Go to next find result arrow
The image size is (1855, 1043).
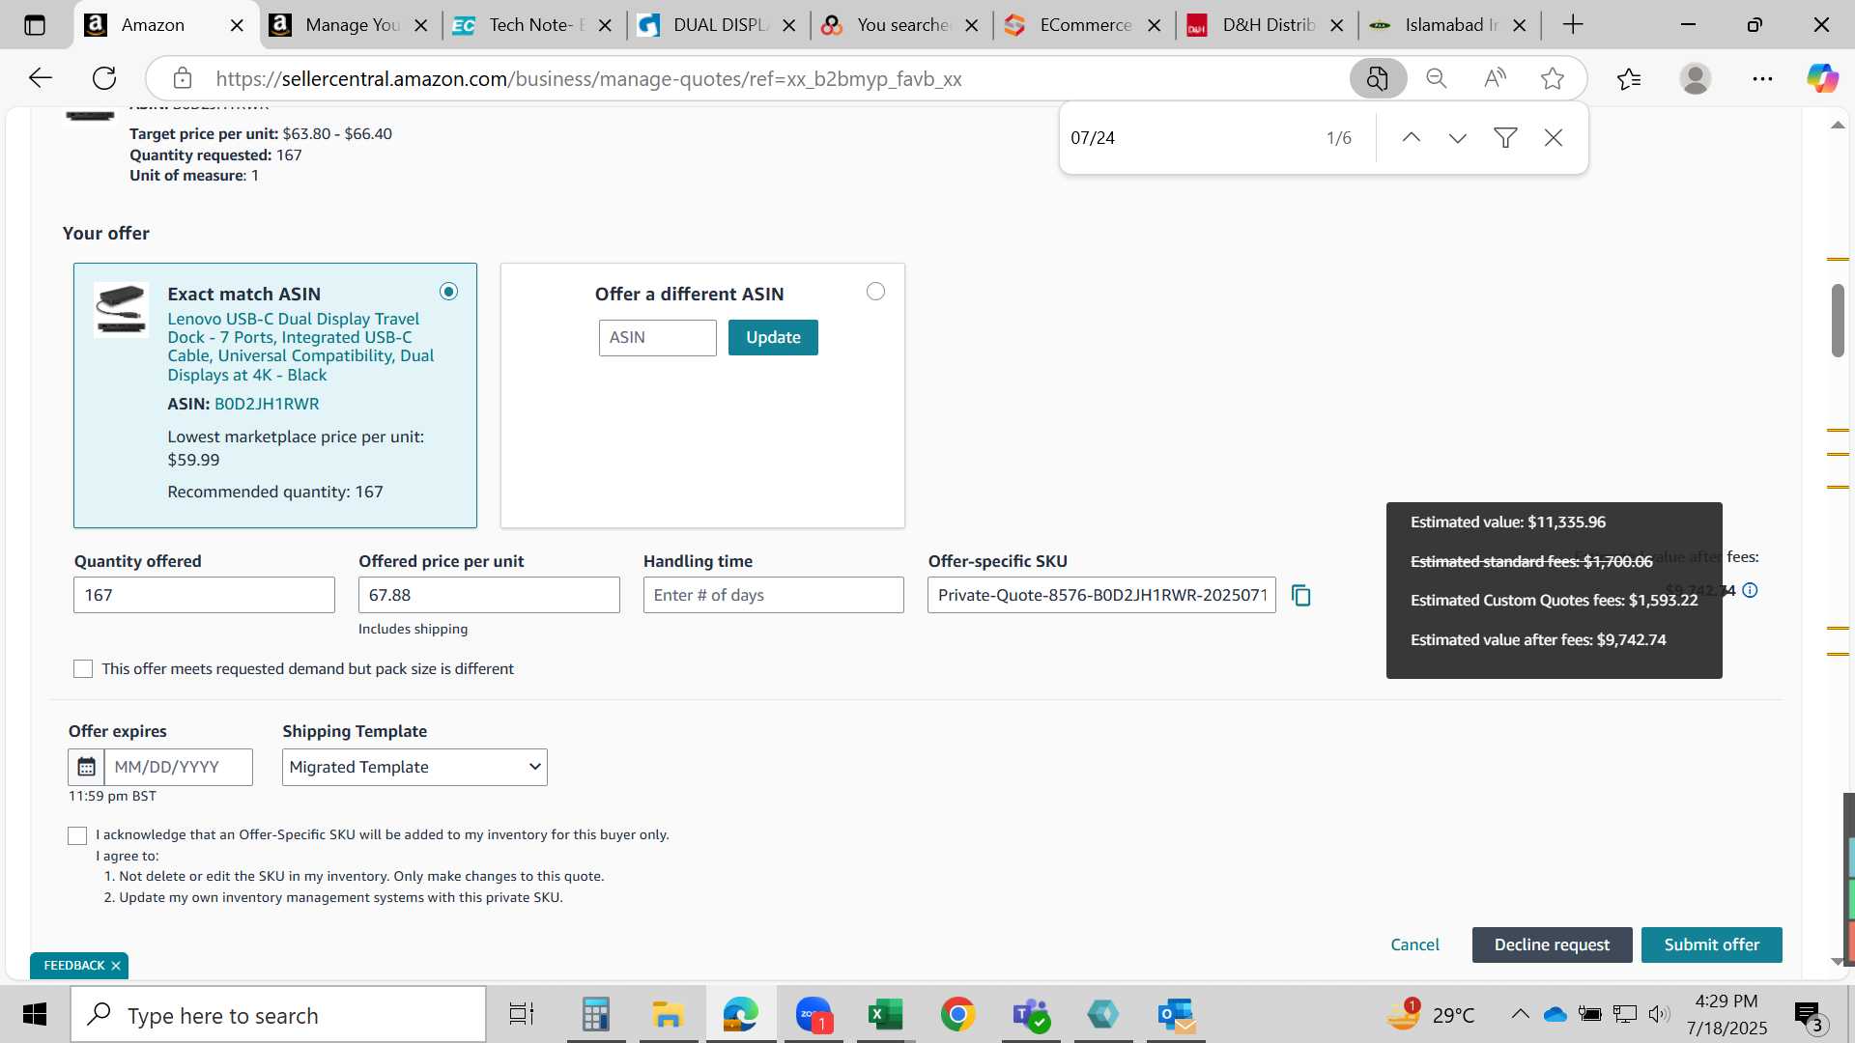coord(1458,138)
